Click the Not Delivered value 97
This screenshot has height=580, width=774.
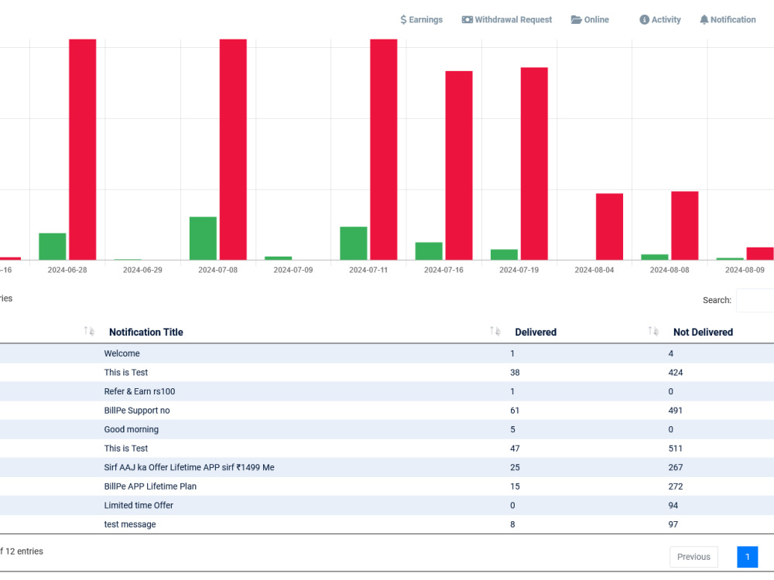click(673, 524)
